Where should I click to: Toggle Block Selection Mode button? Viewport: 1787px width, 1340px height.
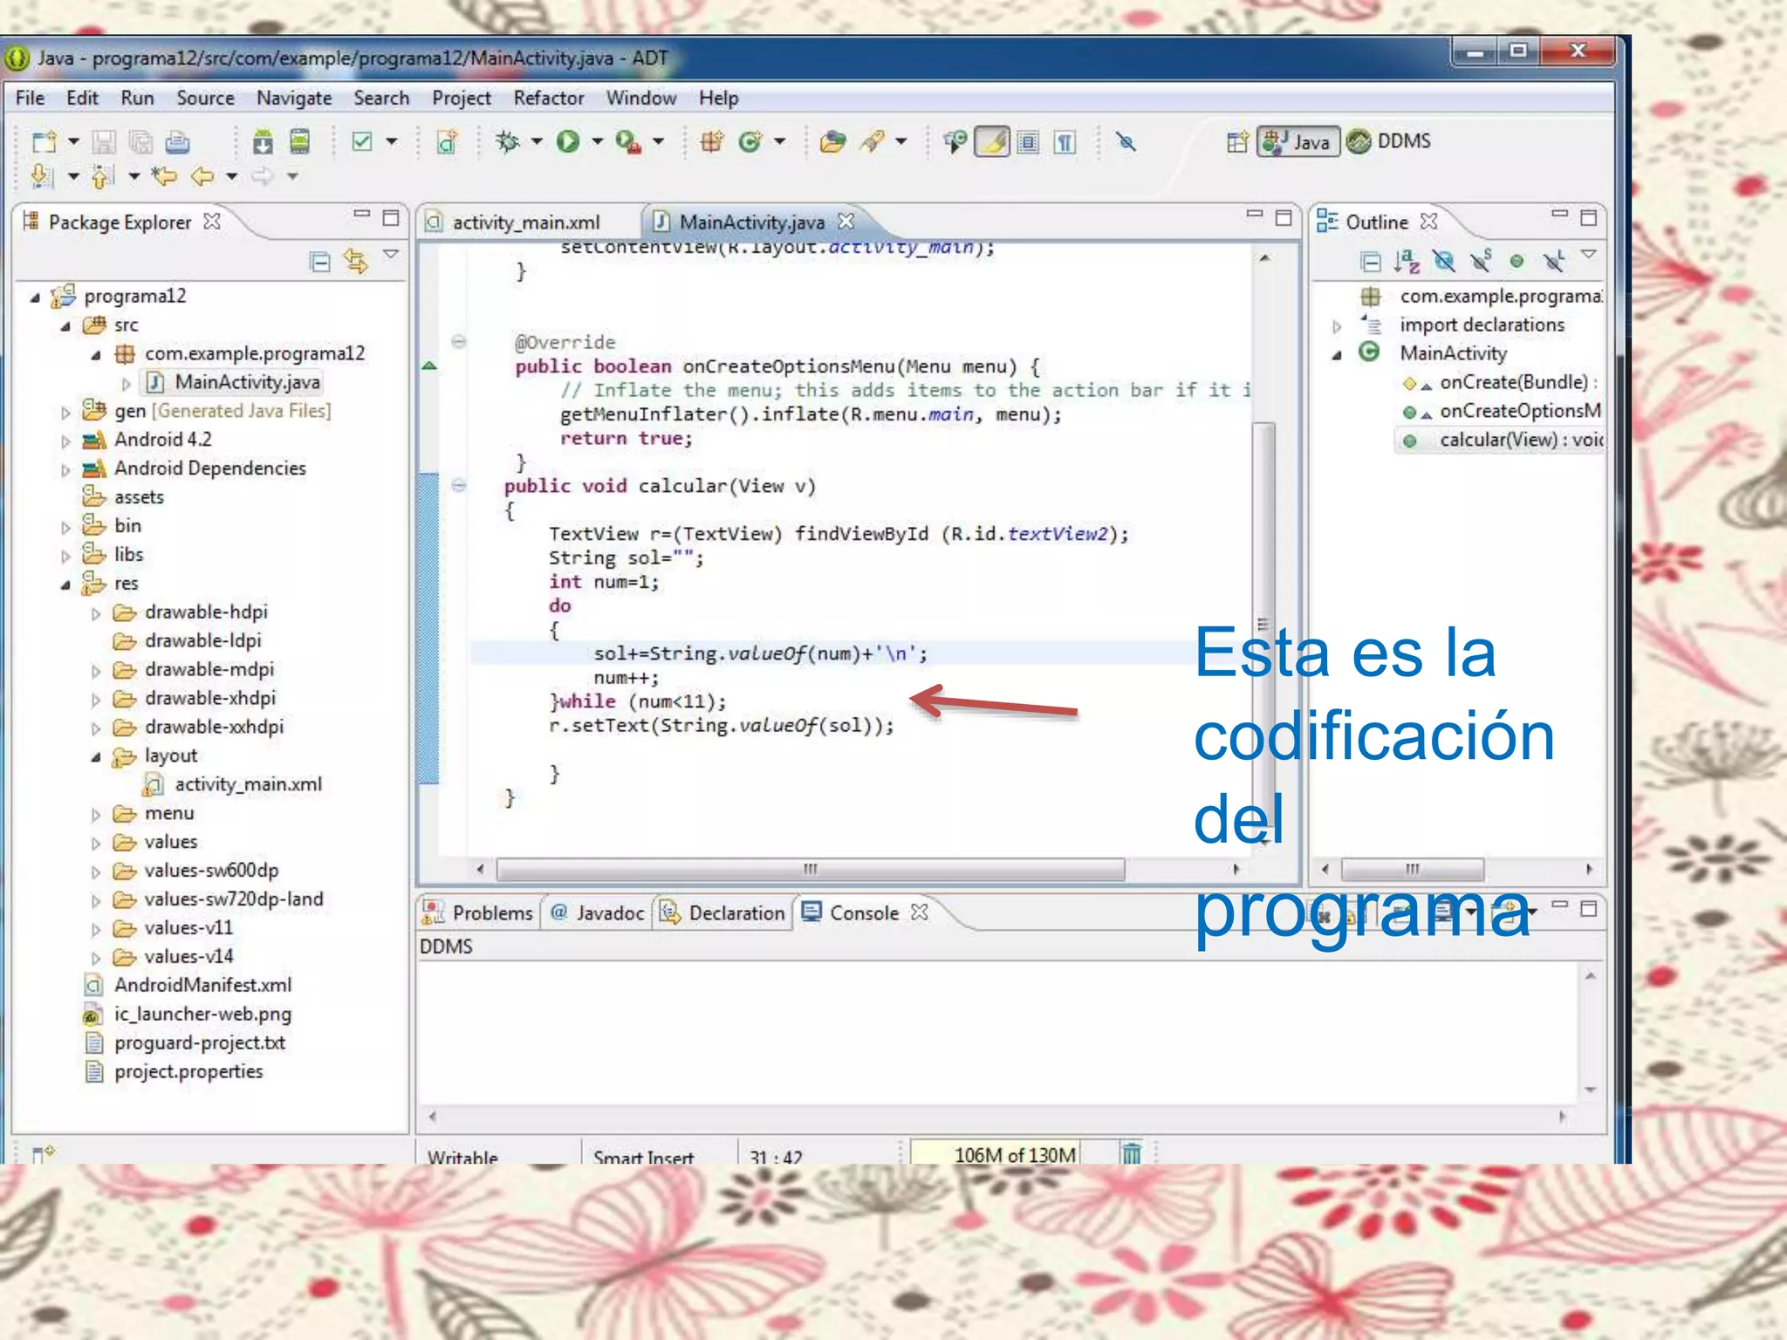(x=1029, y=141)
